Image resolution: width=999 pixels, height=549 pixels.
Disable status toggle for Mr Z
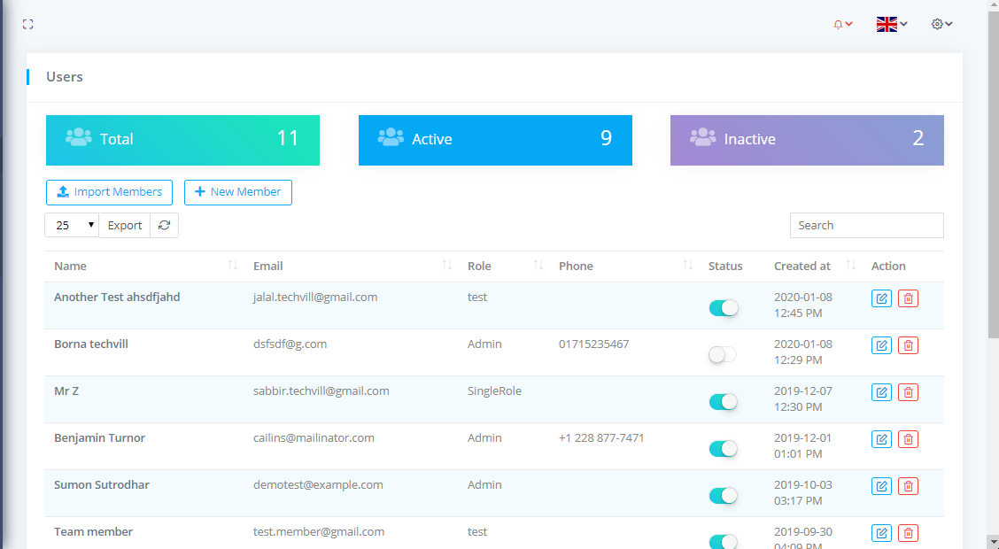point(724,402)
